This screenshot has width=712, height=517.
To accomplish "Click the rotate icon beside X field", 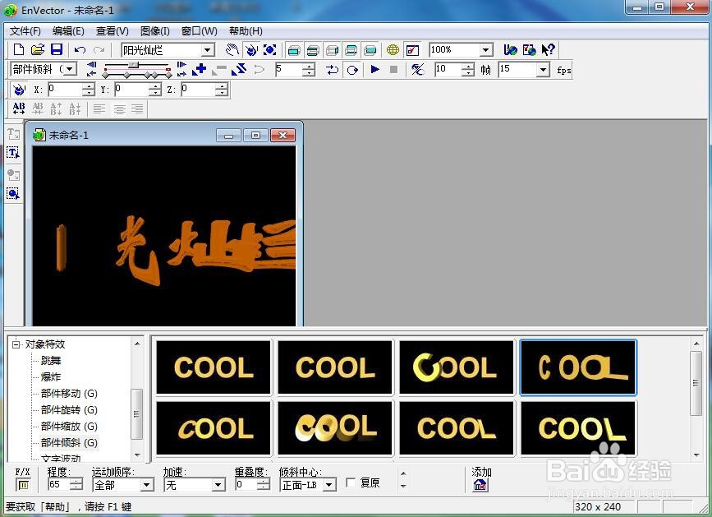I will [x=19, y=90].
